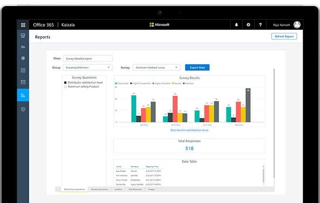Open the people/groups icon in sidebar
The image size is (320, 203).
click(x=23, y=47)
